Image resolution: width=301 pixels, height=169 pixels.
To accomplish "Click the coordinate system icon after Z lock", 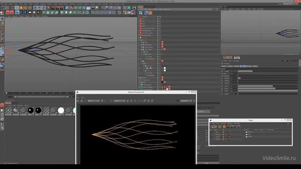I will point(48,8).
